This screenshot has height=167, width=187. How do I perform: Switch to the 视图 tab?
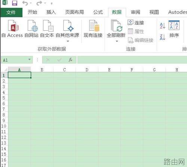pos(154,12)
